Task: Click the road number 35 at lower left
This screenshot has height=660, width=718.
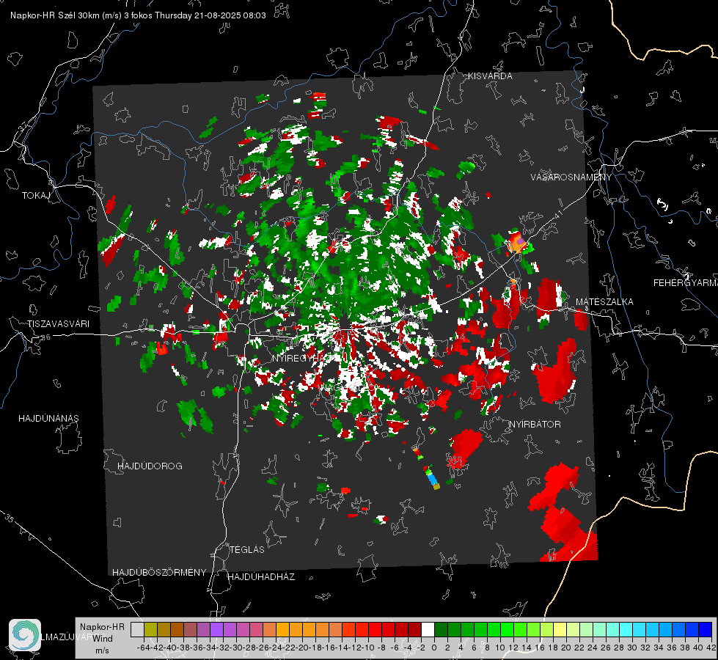Action: tap(9, 518)
